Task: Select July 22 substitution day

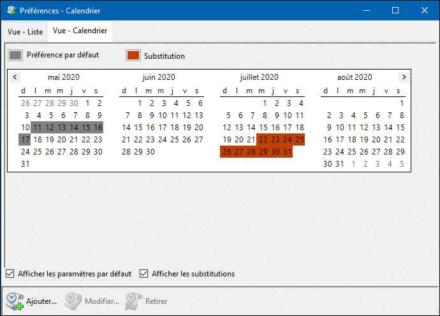Action: click(263, 140)
